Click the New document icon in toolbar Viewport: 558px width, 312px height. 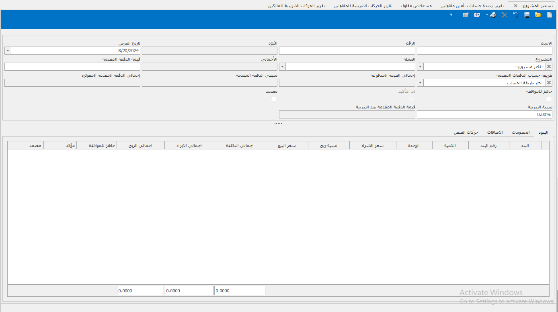click(x=550, y=15)
